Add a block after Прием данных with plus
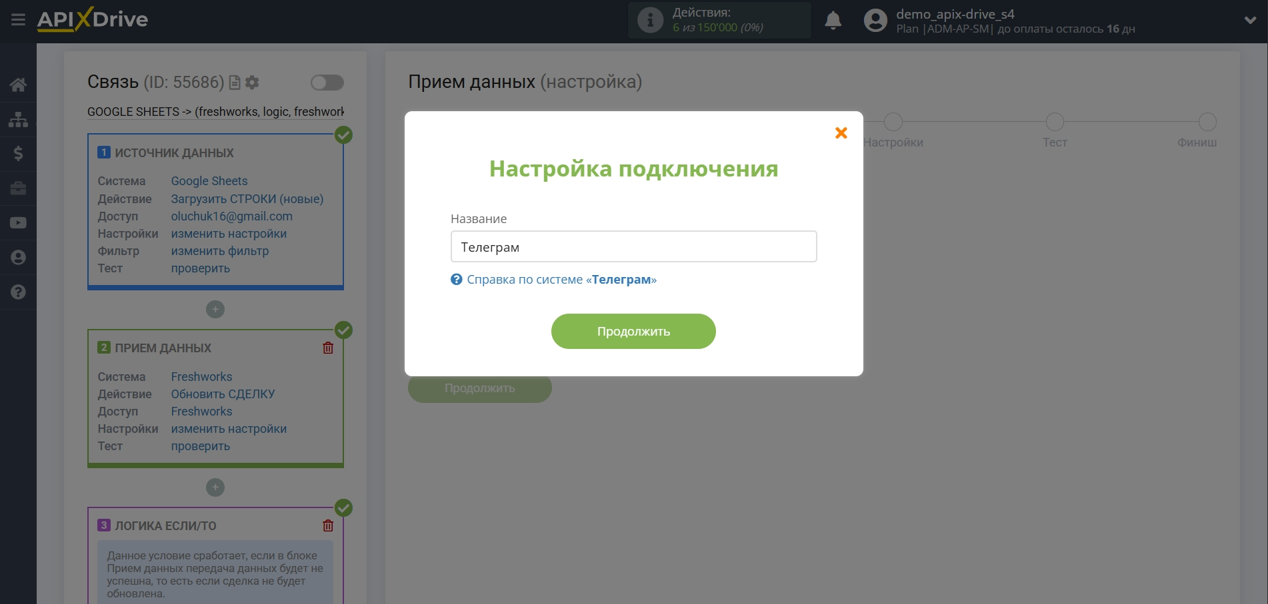The width and height of the screenshot is (1268, 604). pos(215,487)
